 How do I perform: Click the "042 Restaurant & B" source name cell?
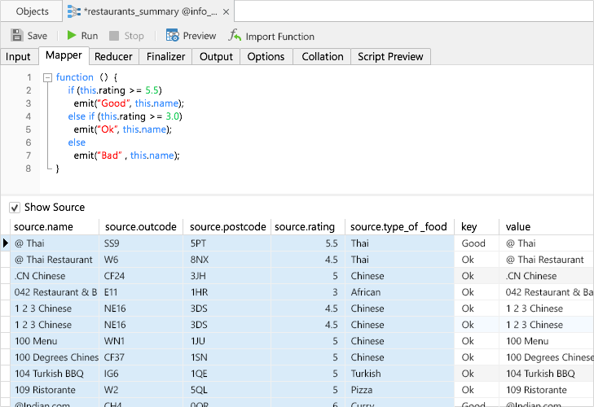click(x=55, y=292)
